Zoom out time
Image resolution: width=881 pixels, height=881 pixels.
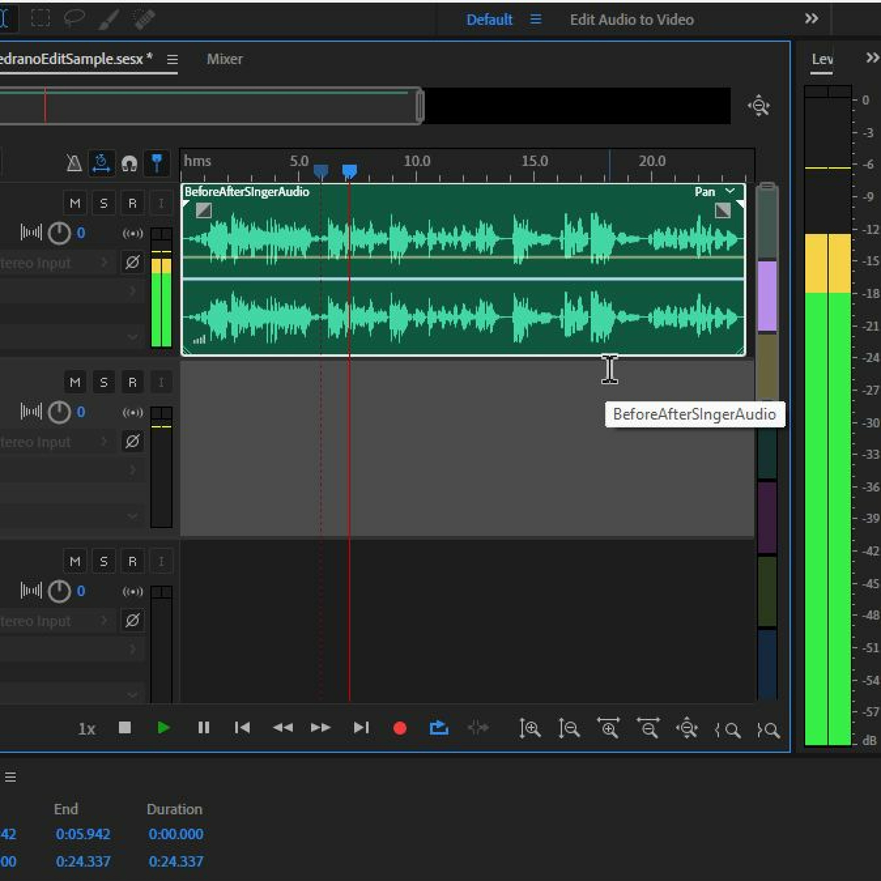[x=648, y=728]
